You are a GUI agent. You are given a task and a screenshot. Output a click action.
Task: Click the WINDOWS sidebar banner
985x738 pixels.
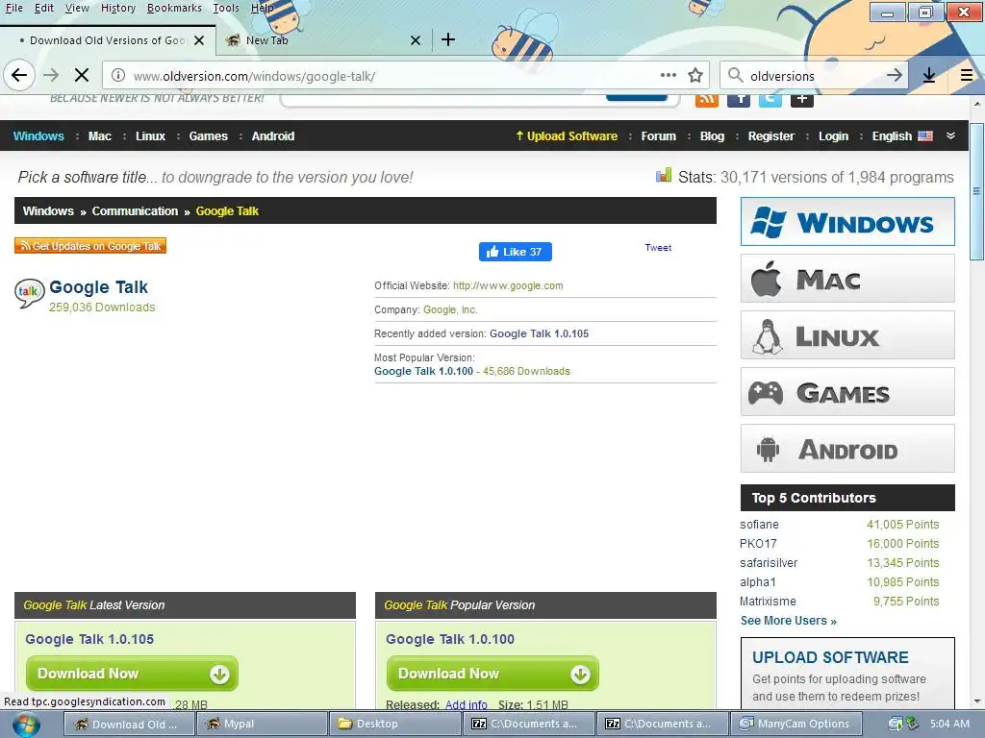(847, 222)
